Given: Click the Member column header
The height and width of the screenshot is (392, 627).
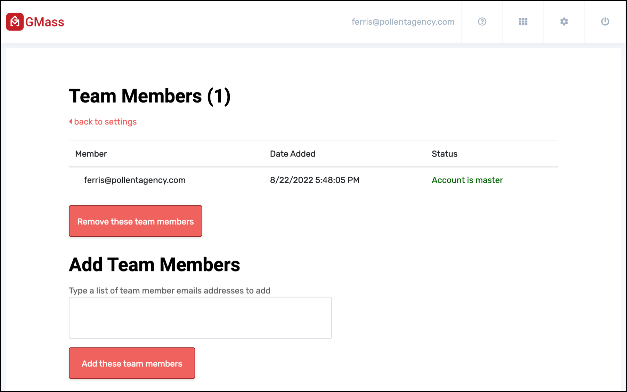Looking at the screenshot, I should click(x=91, y=154).
